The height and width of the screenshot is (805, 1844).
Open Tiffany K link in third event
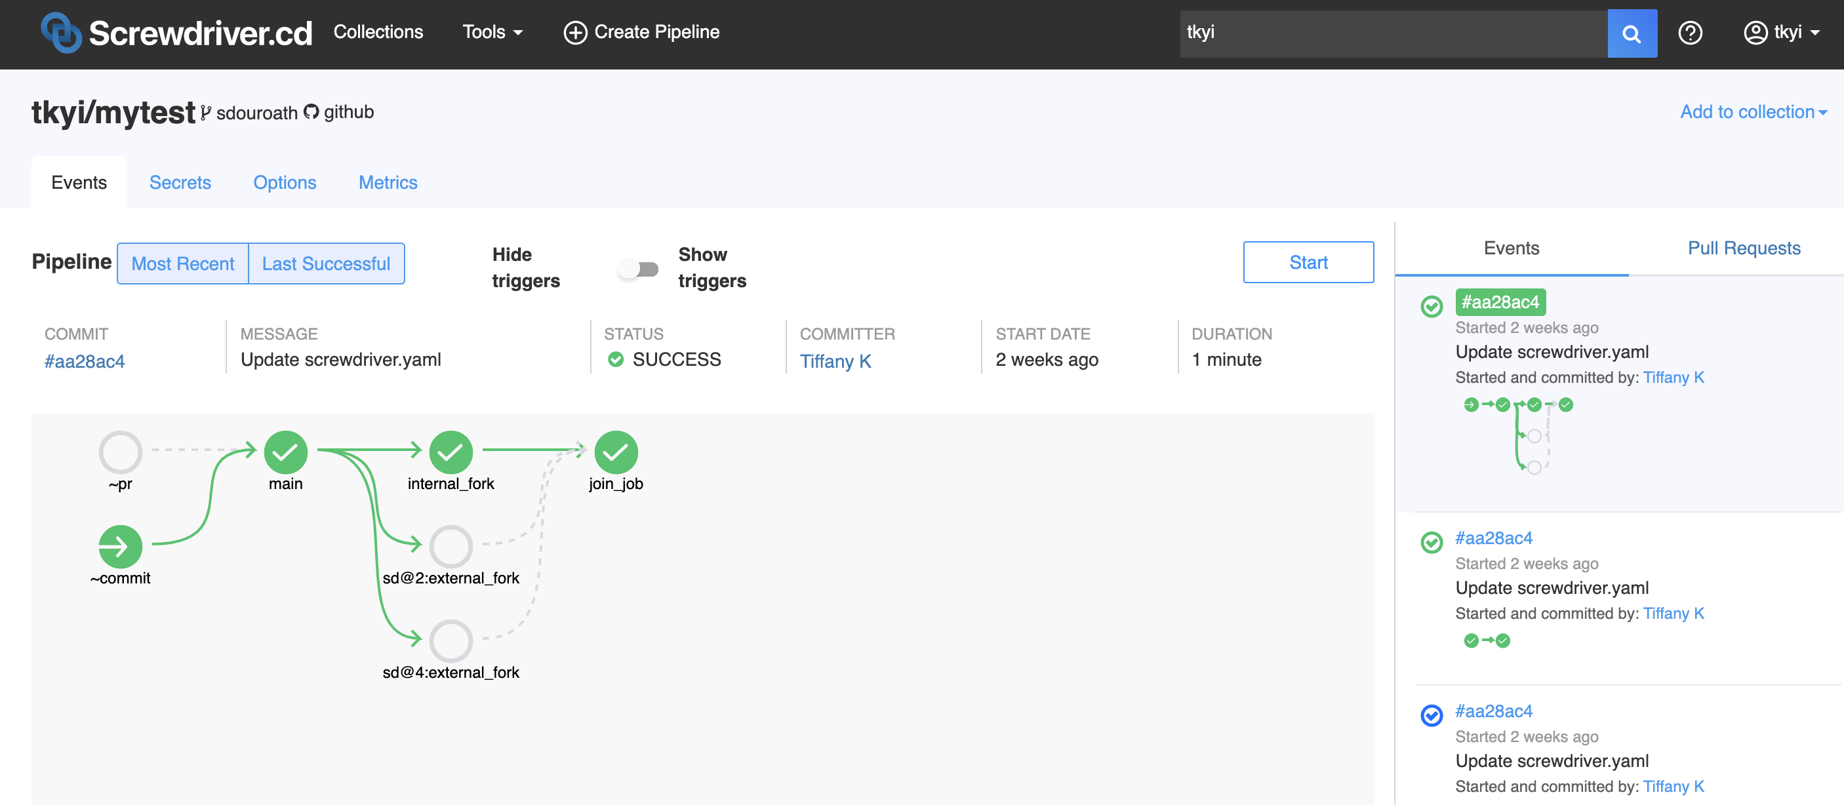click(x=1674, y=787)
